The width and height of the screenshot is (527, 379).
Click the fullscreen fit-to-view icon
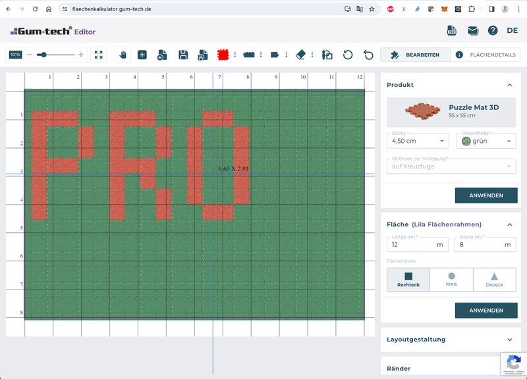98,55
